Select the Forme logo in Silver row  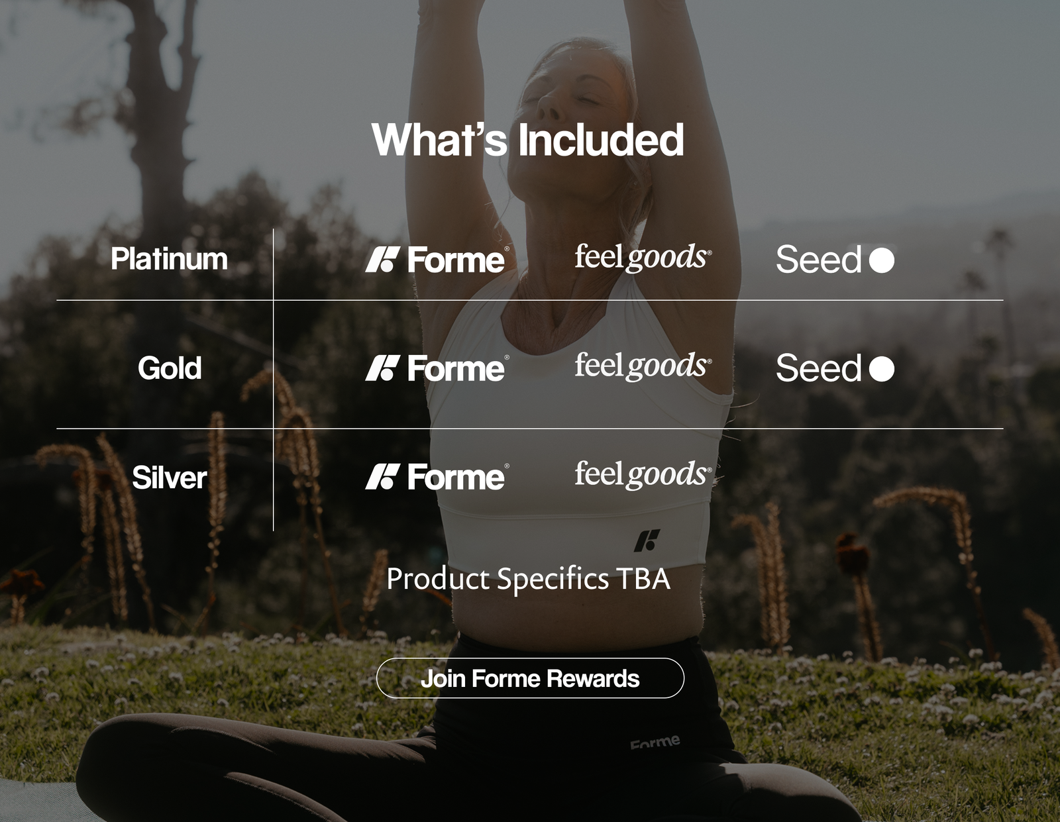click(437, 477)
